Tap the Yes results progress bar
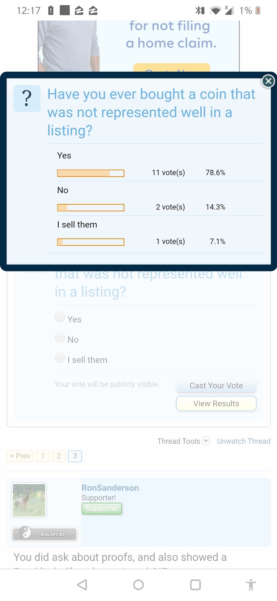 pos(91,173)
